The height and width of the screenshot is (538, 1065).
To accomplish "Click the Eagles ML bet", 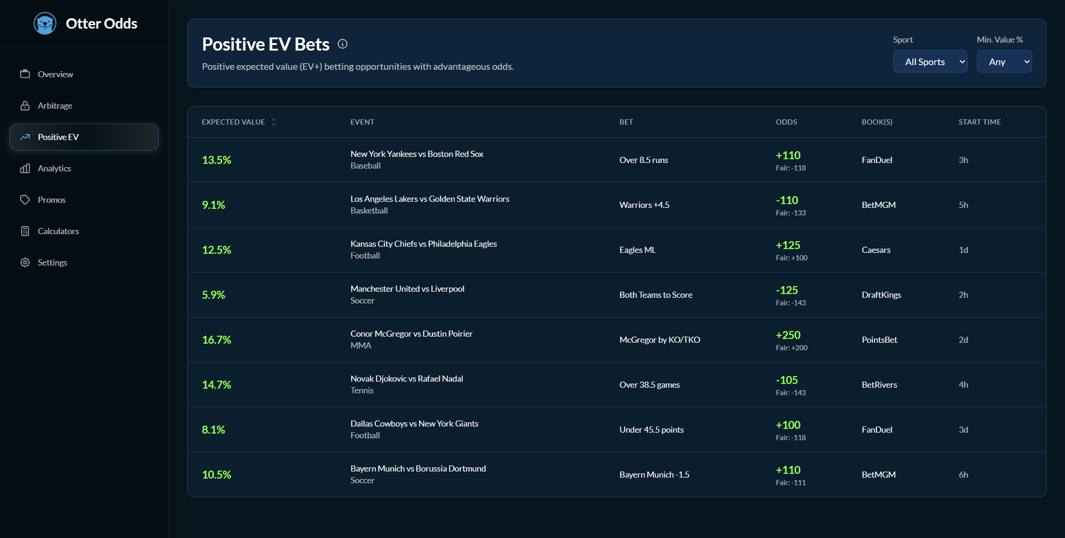I will click(x=637, y=250).
